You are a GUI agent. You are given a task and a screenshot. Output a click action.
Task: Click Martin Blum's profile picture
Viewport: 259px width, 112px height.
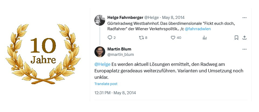100,52
